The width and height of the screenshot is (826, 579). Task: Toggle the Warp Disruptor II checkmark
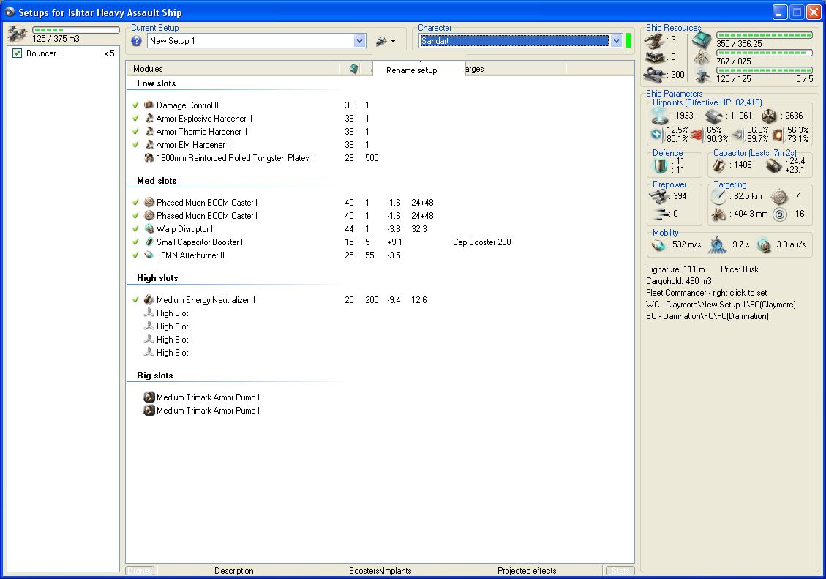135,229
